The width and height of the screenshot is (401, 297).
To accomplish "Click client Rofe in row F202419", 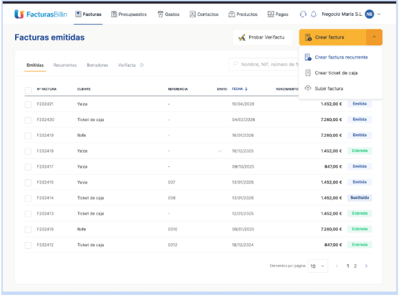I will pos(82,135).
